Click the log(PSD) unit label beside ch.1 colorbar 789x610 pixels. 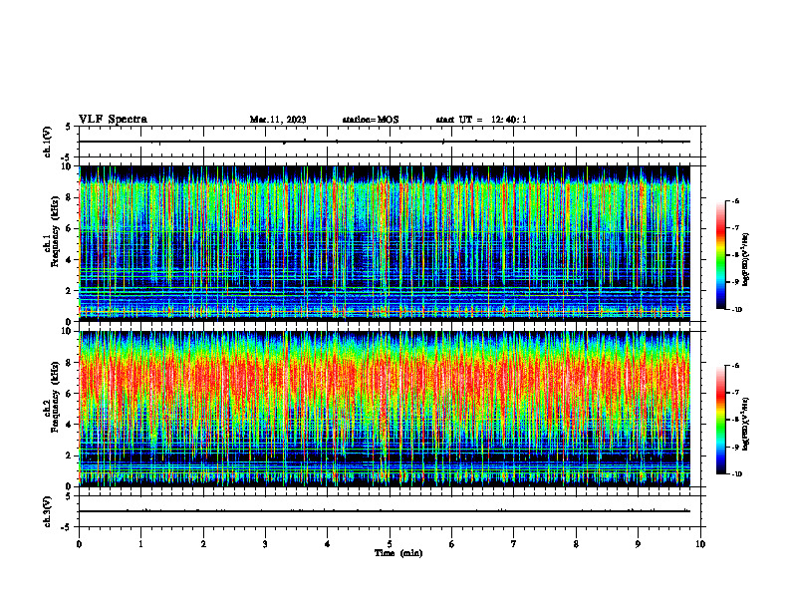(747, 260)
